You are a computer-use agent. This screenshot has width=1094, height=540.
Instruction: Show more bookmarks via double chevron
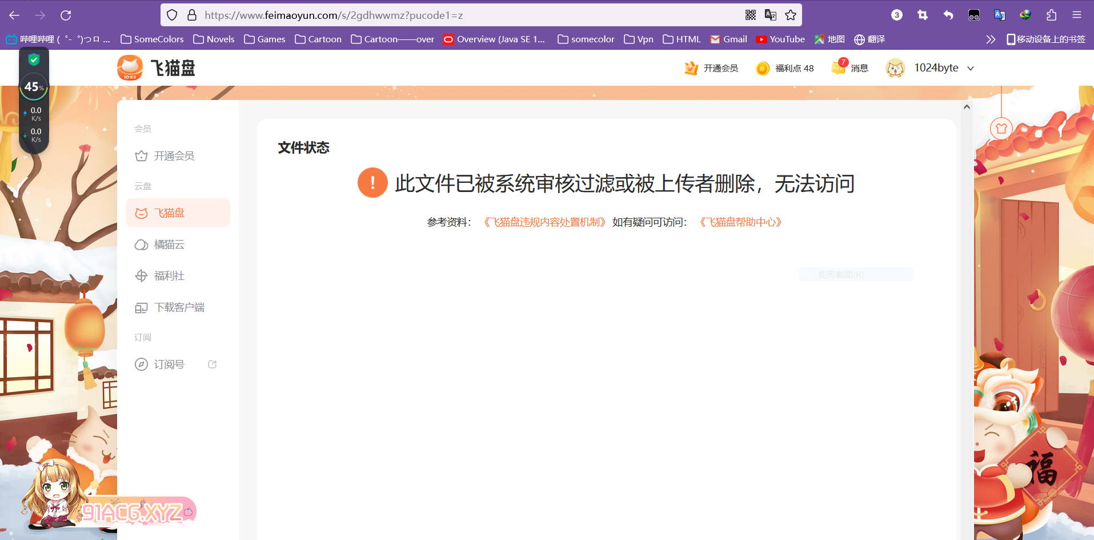coord(991,39)
